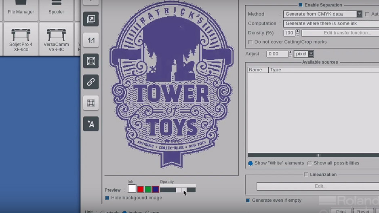Click the text annotation *A icon

tap(91, 124)
